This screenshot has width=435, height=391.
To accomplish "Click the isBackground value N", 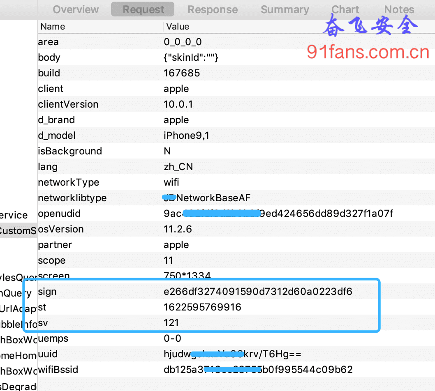I will tap(167, 151).
